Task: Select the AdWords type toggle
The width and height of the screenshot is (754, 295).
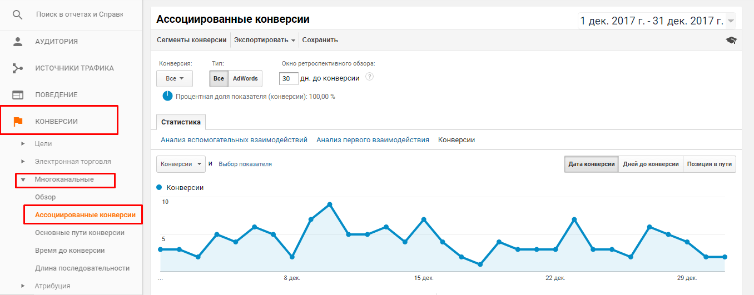Action: 245,79
